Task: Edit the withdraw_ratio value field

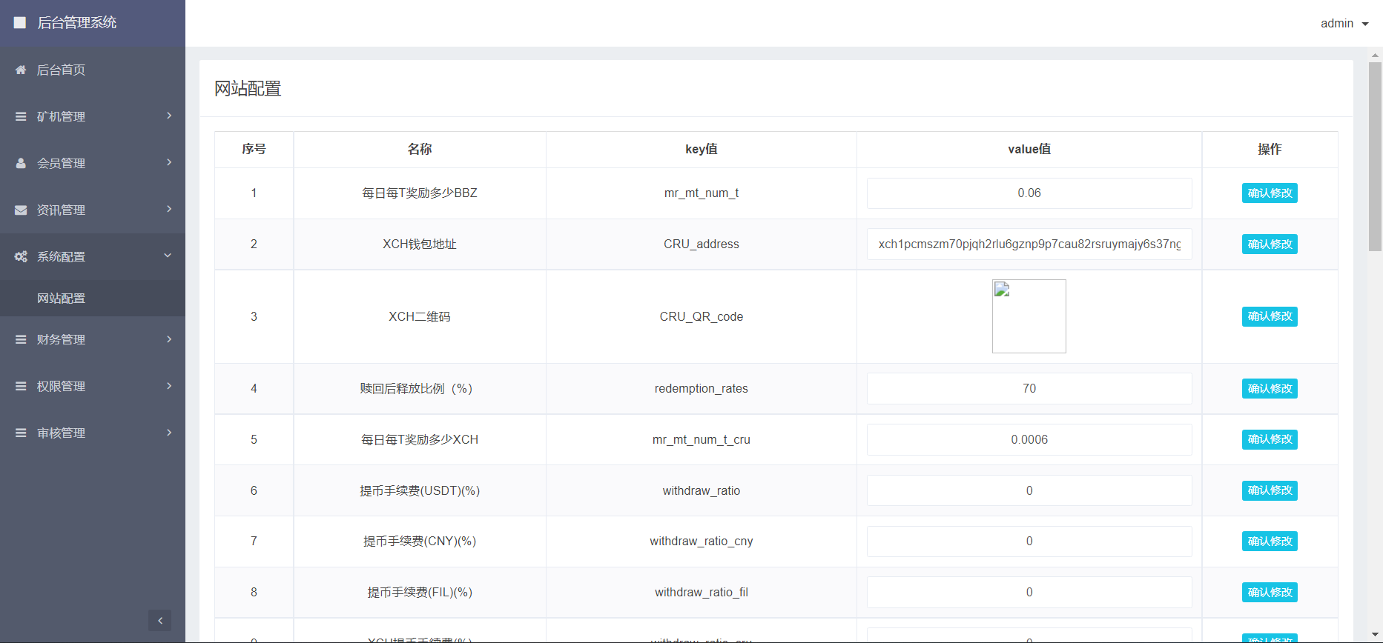Action: click(x=1029, y=490)
